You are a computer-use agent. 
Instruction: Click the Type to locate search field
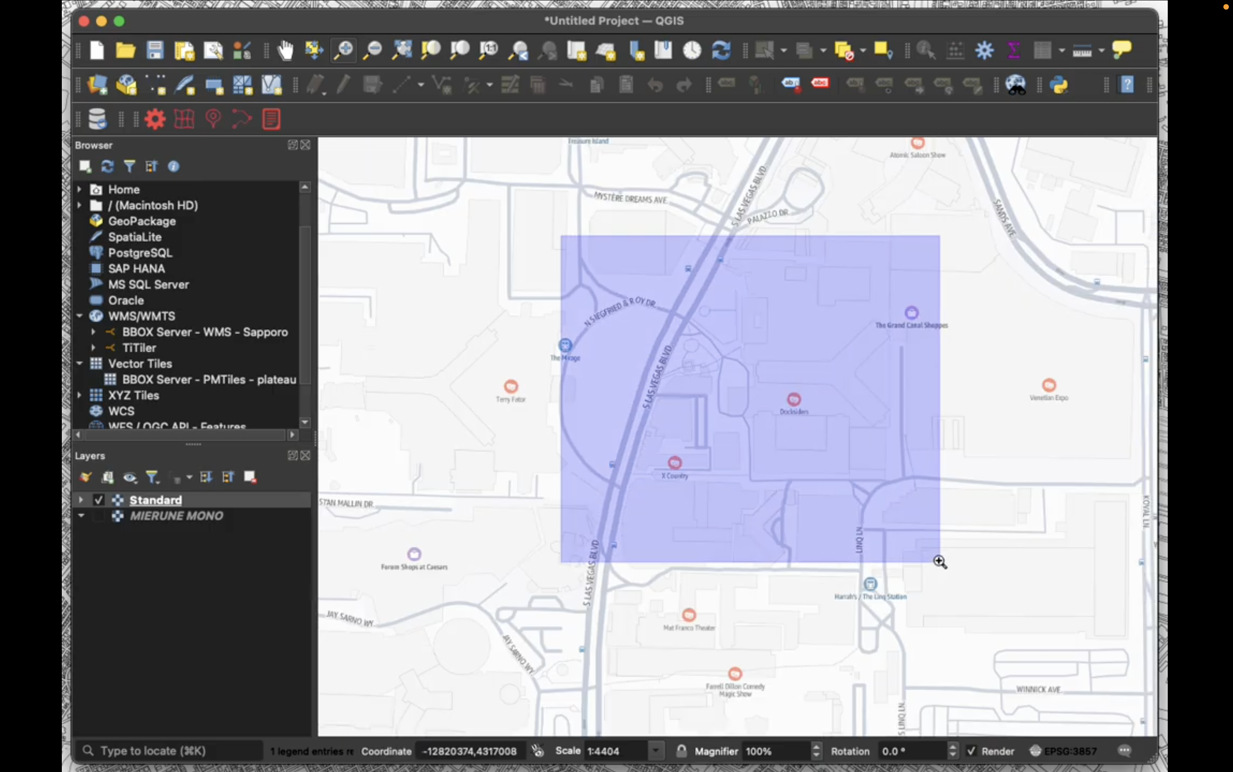(x=169, y=750)
